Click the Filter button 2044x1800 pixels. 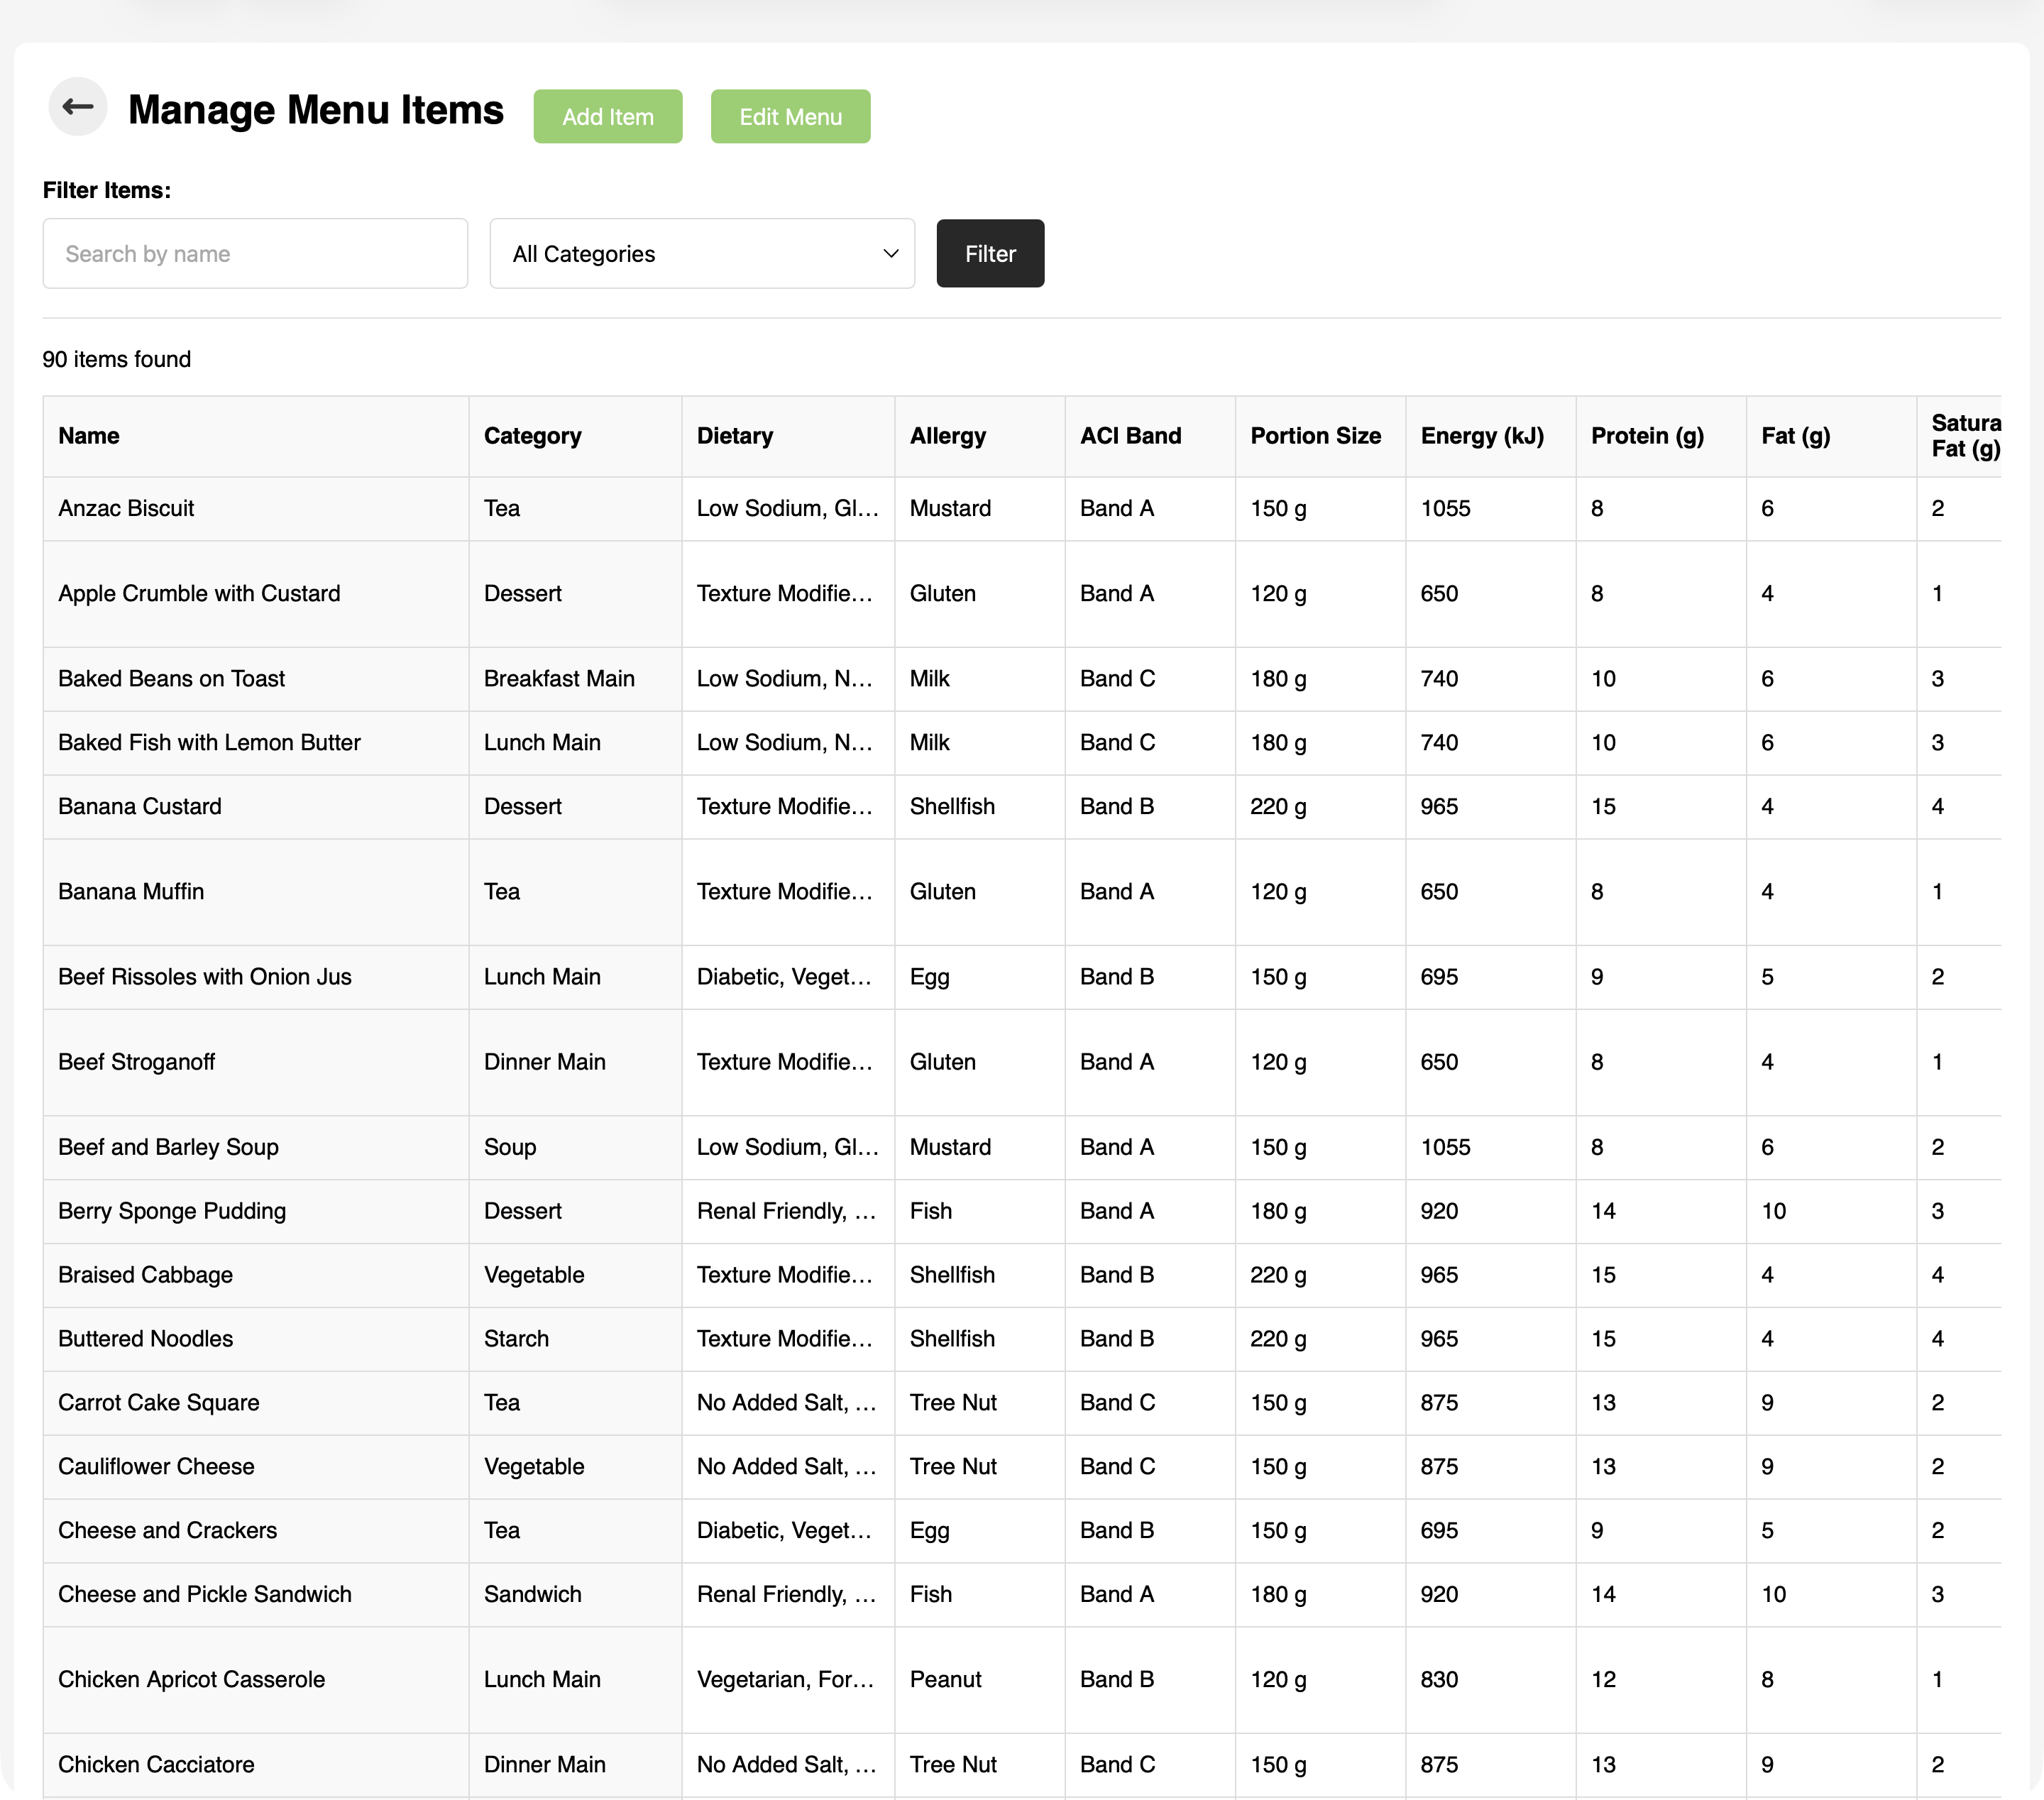[990, 253]
